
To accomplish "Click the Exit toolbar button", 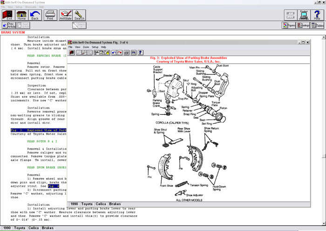I will (7, 15).
